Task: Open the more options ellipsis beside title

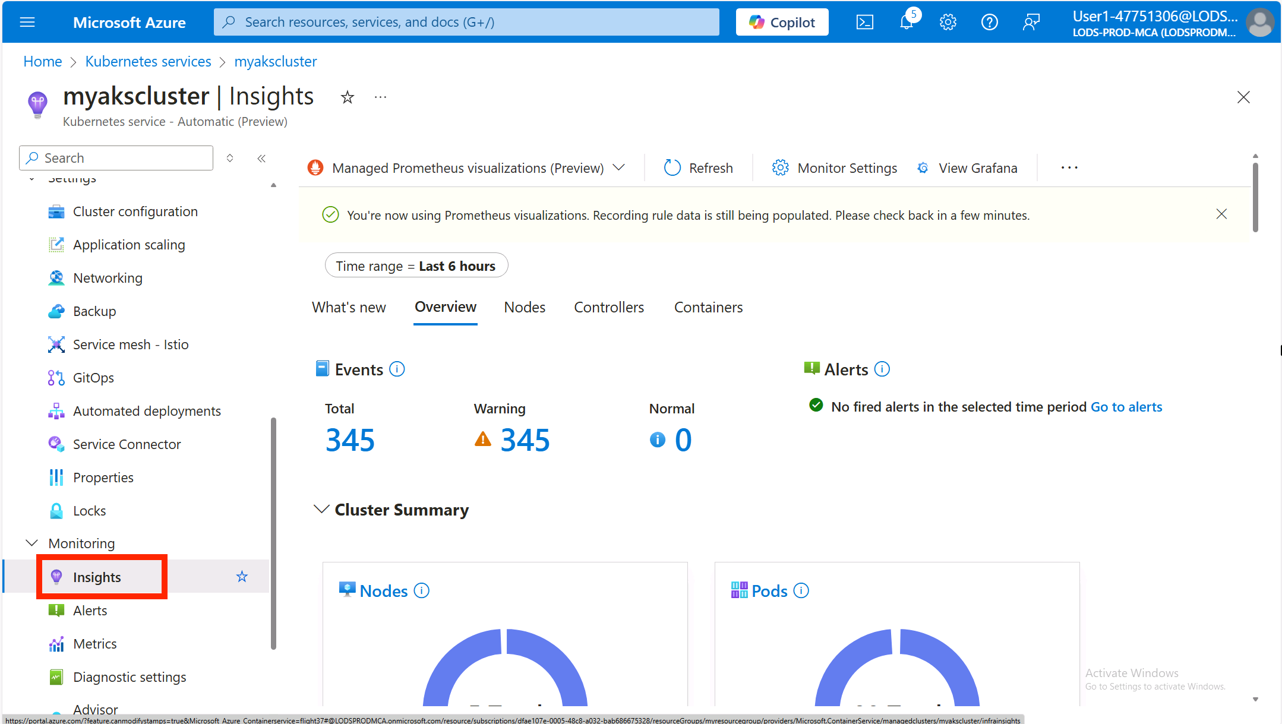Action: pos(380,97)
